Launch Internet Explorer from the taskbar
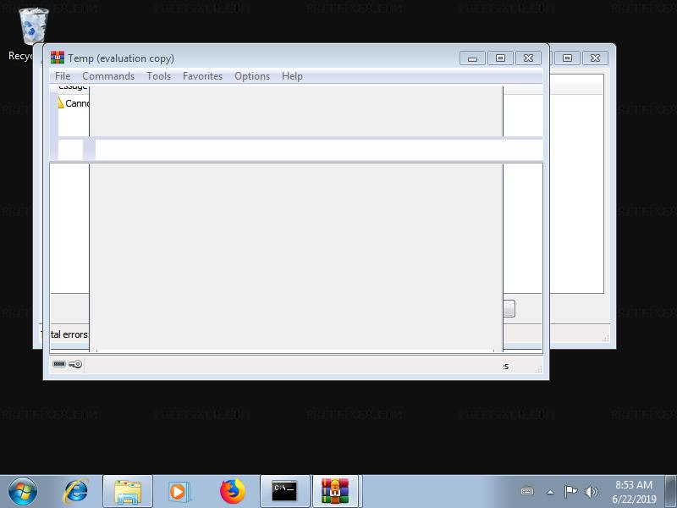The height and width of the screenshot is (508, 677). pyautogui.click(x=76, y=491)
